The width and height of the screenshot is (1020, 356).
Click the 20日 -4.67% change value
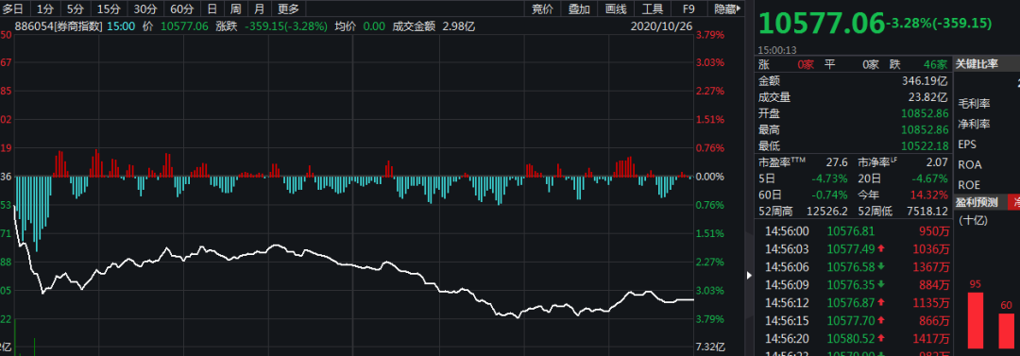click(929, 178)
